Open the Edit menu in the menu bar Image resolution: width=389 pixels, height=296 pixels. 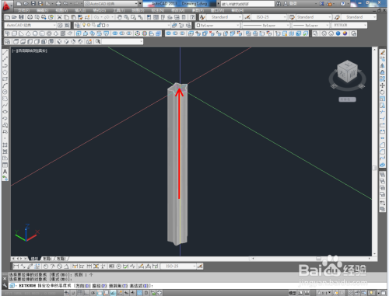(42, 10)
